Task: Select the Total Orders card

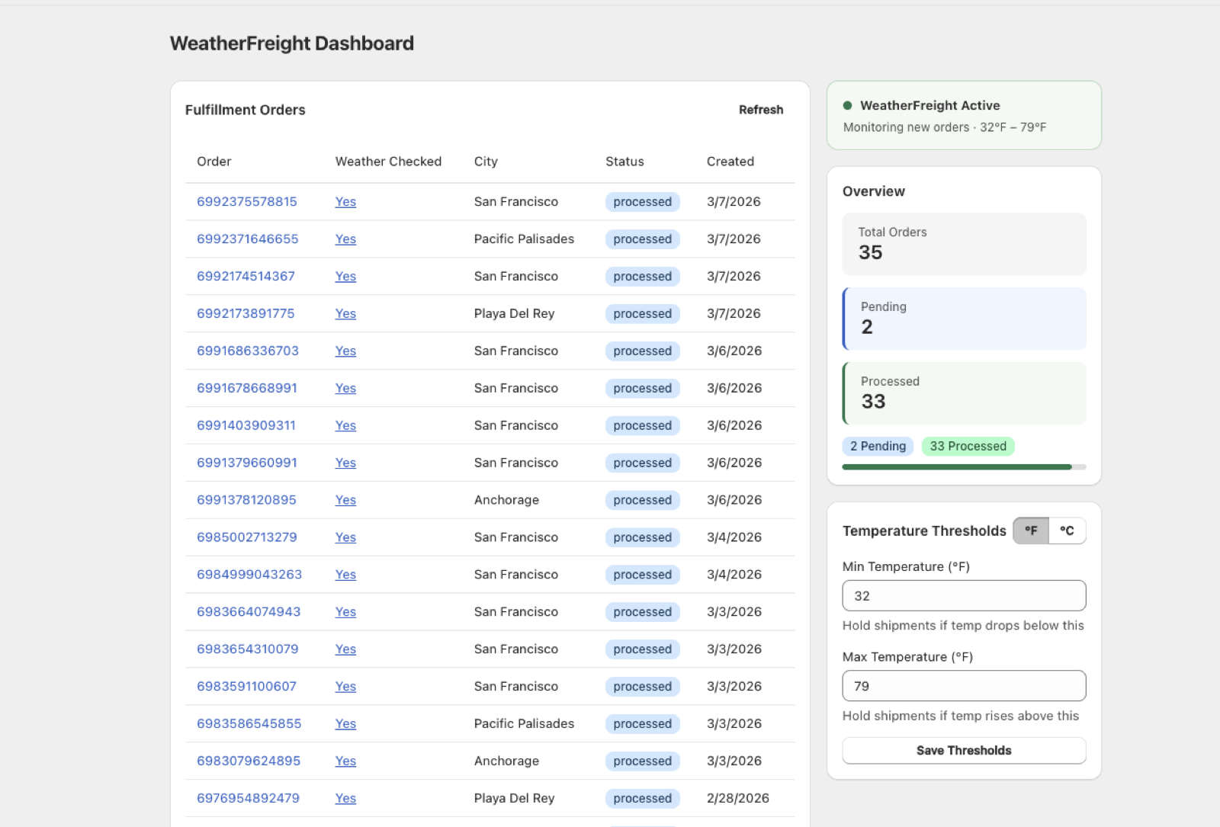Action: pos(963,244)
